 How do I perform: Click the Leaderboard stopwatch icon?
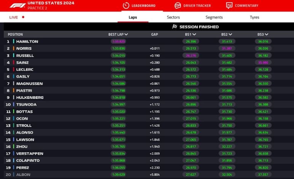tap(126, 6)
